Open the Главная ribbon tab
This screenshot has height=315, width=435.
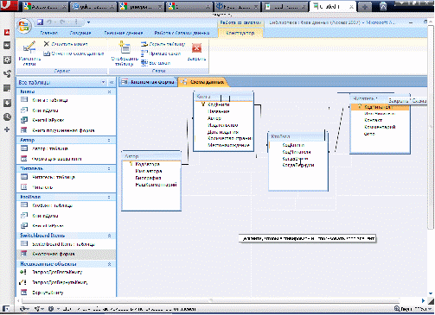(x=48, y=33)
